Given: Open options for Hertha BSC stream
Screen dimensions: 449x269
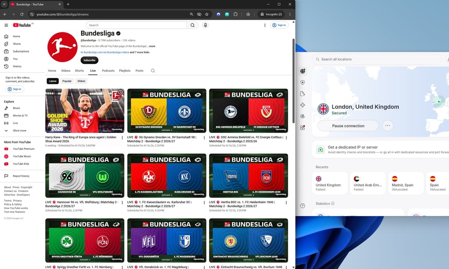Looking at the screenshot, I should (x=286, y=203).
